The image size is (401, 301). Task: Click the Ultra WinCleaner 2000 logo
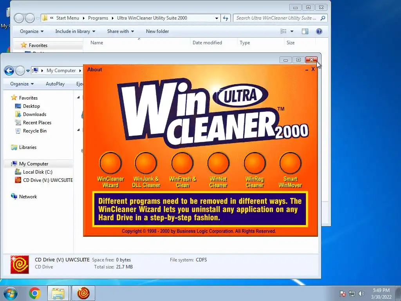click(x=213, y=114)
